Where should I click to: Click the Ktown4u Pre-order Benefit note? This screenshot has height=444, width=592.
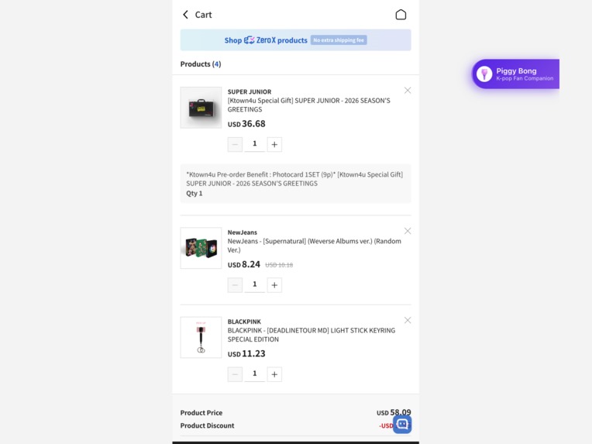point(296,184)
